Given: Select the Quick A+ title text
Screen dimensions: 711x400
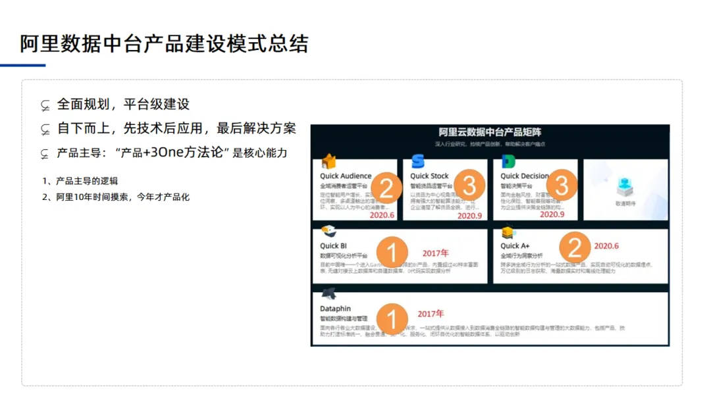Looking at the screenshot, I should (x=515, y=245).
